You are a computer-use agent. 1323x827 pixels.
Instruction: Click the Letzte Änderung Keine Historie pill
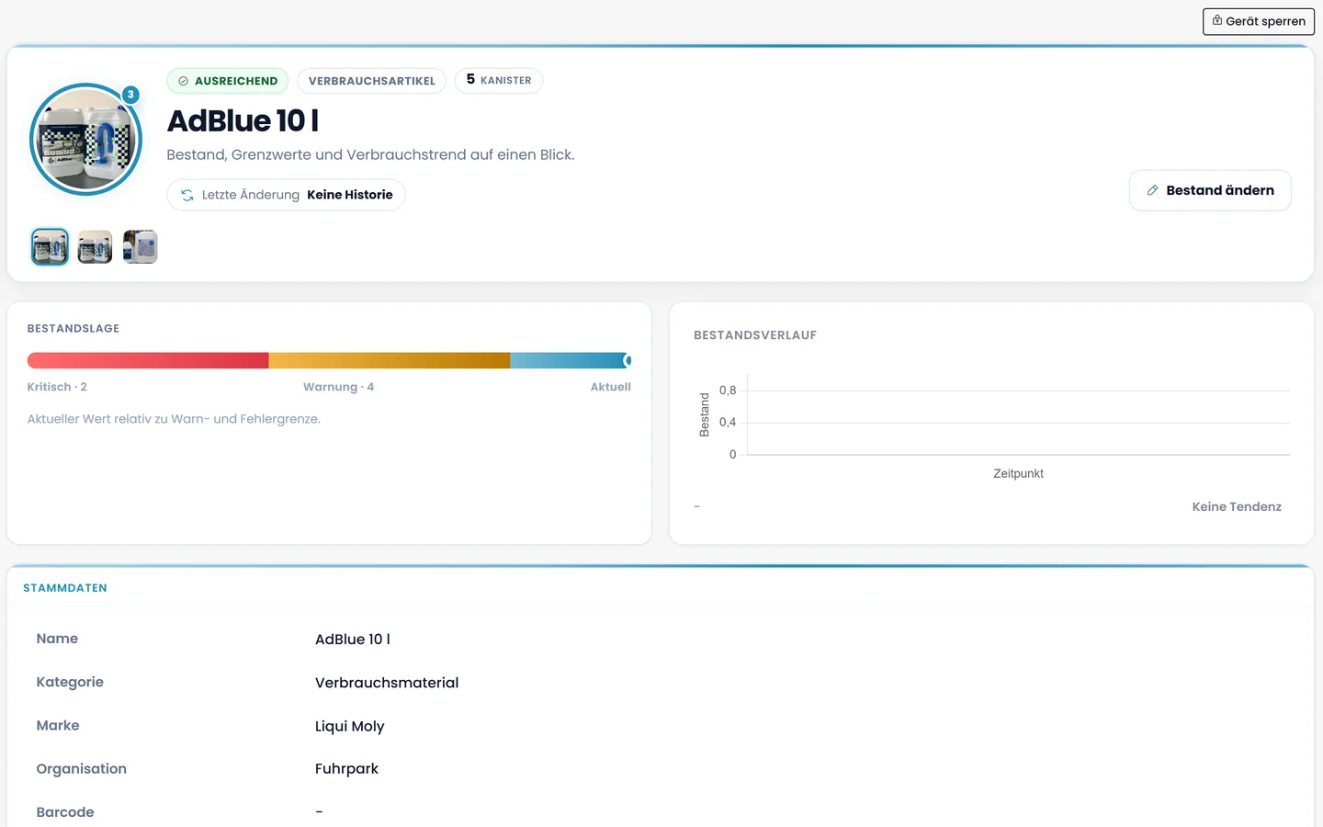pyautogui.click(x=286, y=195)
